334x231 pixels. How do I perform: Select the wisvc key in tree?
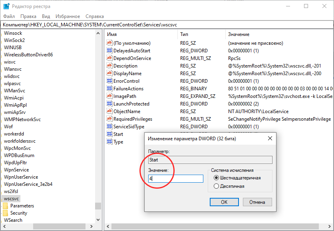(x=10, y=62)
